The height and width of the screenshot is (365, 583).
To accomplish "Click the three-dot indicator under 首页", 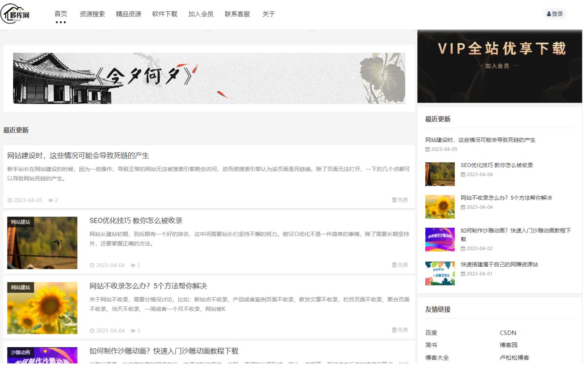I will [61, 23].
